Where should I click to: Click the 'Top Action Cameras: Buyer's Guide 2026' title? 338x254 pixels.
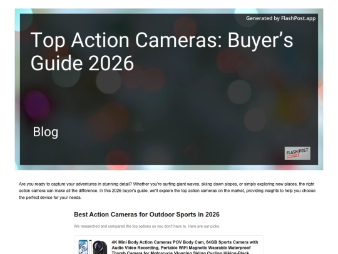point(161,51)
